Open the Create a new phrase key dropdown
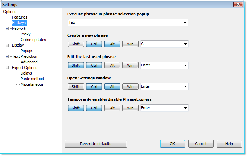 point(164,44)
